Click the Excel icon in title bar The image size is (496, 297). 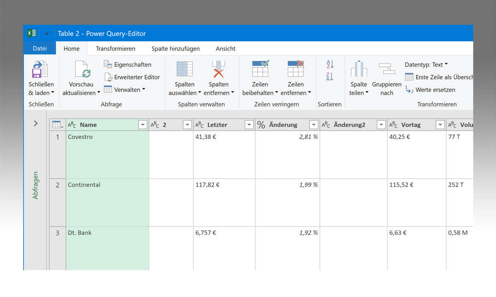[31, 33]
